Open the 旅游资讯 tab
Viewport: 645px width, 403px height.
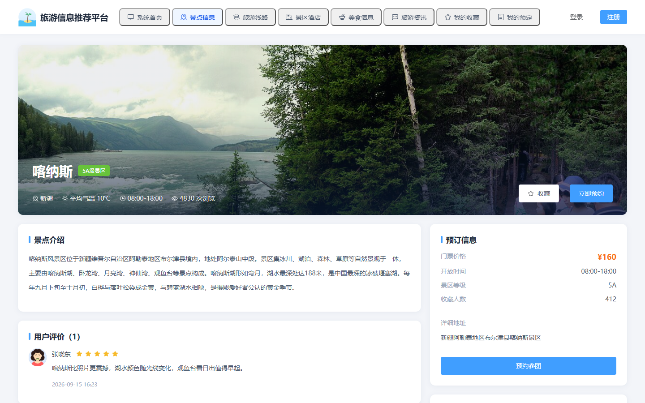coord(409,17)
